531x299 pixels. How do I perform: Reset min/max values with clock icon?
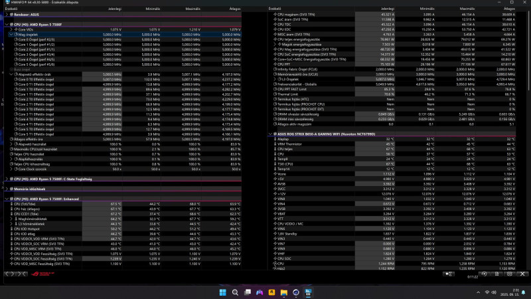485,274
